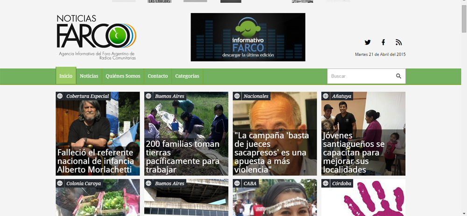Click globe icon beside CABA

[237, 183]
